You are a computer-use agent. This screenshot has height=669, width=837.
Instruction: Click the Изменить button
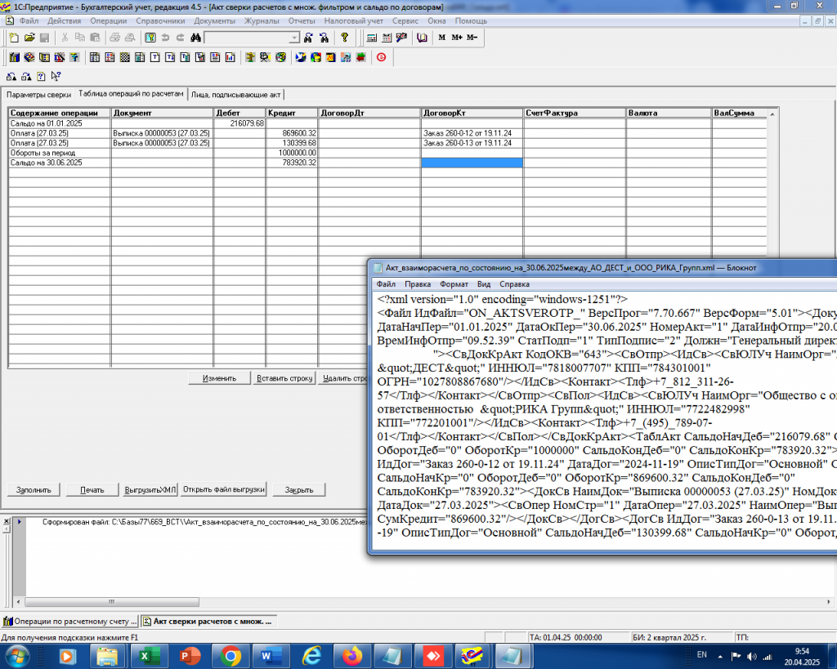tap(219, 377)
